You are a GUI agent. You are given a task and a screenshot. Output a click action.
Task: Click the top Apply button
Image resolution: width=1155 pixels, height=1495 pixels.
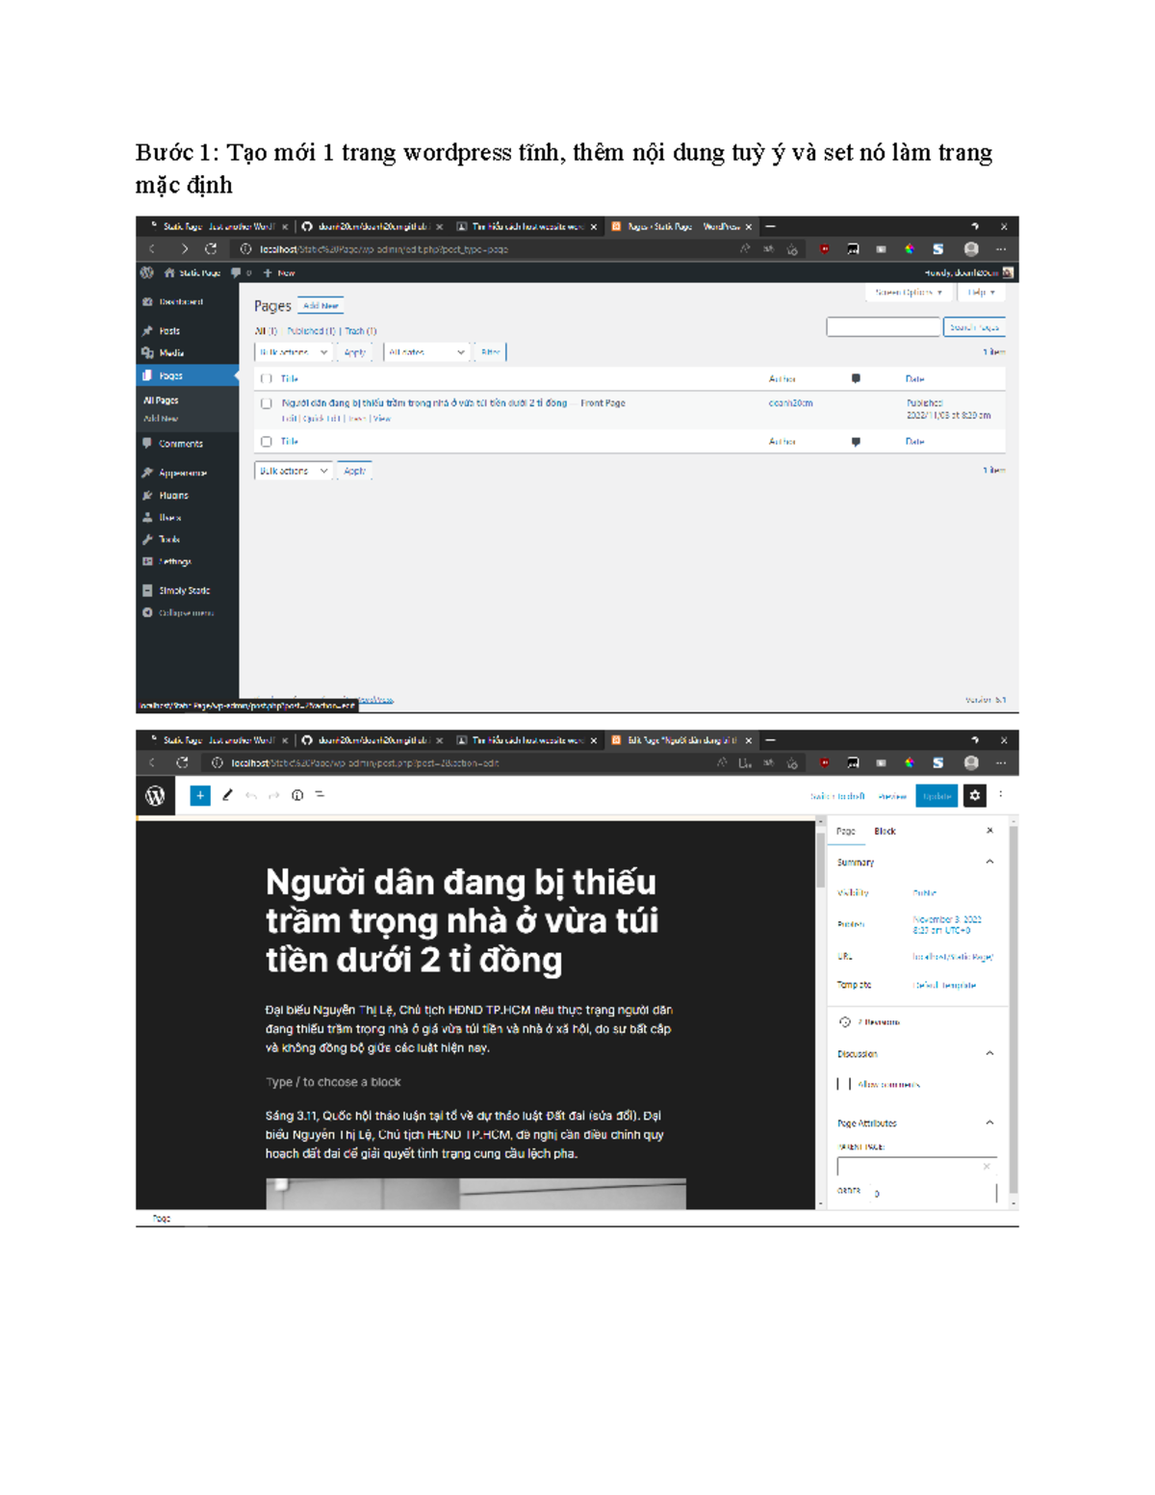355,352
